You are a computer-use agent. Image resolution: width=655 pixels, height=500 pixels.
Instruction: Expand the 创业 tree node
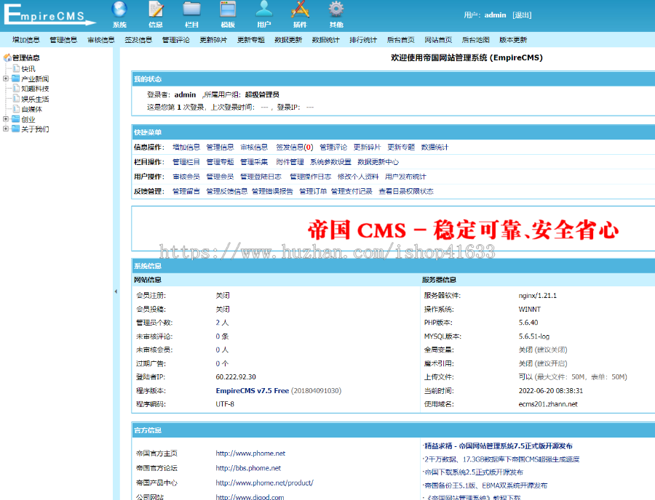[x=6, y=119]
